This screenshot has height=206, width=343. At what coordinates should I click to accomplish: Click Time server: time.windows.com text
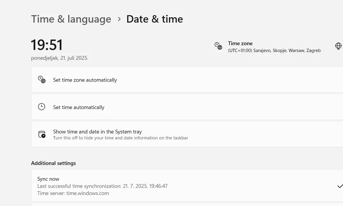pyautogui.click(x=73, y=194)
